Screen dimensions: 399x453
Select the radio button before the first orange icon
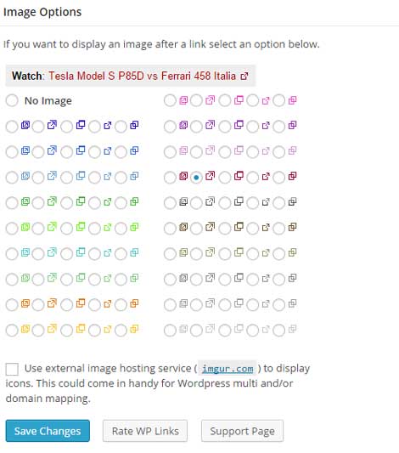pyautogui.click(x=12, y=304)
